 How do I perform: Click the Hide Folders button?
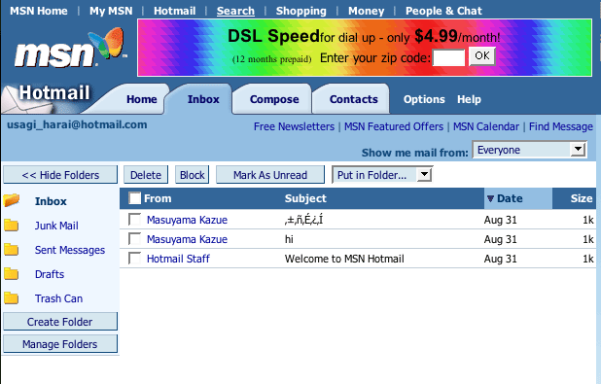point(60,175)
